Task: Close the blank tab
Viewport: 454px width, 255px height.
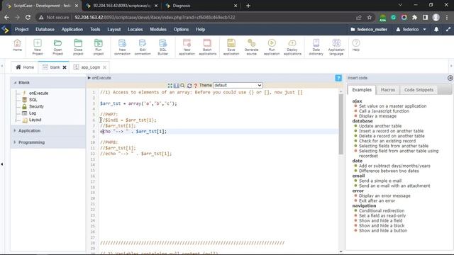Action: [65, 67]
